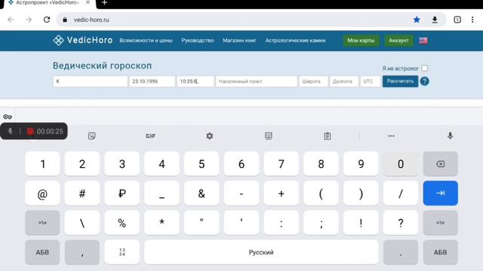
Task: Open the keyboard sticker panel
Action: coord(91,135)
